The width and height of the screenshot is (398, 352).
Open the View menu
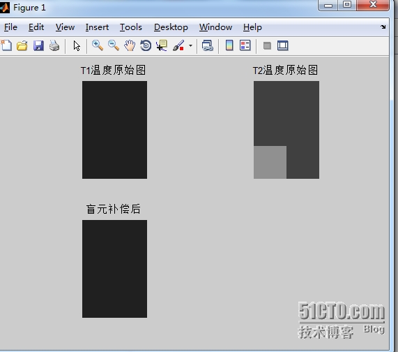(x=66, y=27)
